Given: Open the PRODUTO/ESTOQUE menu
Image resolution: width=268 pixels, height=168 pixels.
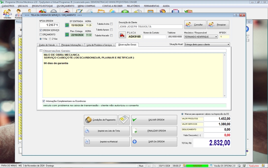Looking at the screenshot, I should pos(43,6).
